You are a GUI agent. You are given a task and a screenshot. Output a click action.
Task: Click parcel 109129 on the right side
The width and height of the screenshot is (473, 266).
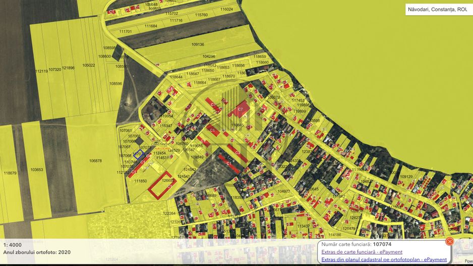[406, 177]
